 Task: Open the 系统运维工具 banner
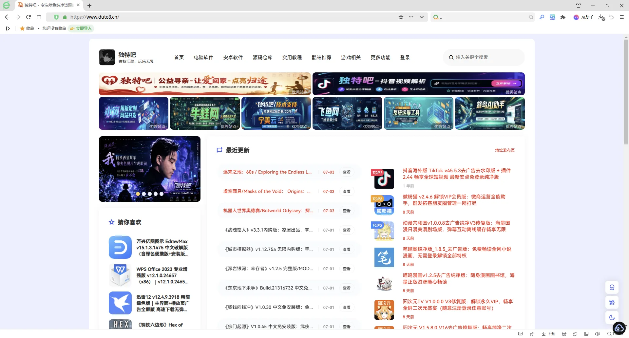[419, 113]
